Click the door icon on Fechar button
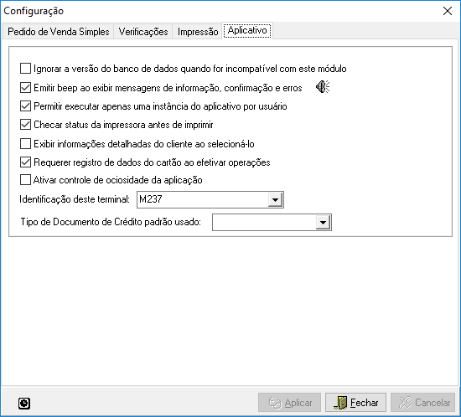 [341, 403]
